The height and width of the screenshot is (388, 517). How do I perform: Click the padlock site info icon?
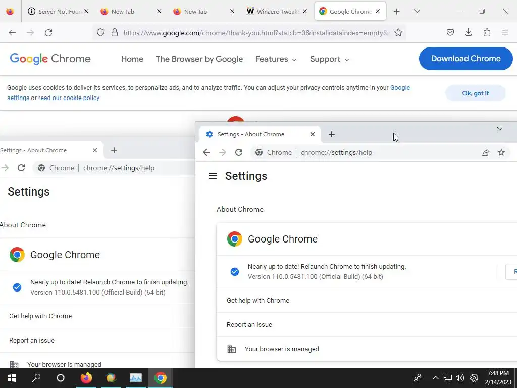[x=115, y=32]
